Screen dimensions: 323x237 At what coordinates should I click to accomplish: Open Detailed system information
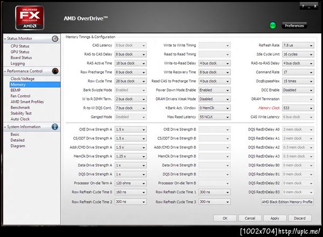[18, 140]
